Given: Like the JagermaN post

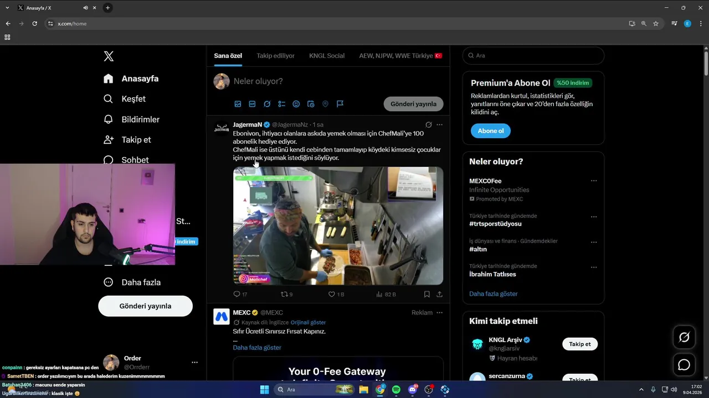Looking at the screenshot, I should pyautogui.click(x=336, y=294).
